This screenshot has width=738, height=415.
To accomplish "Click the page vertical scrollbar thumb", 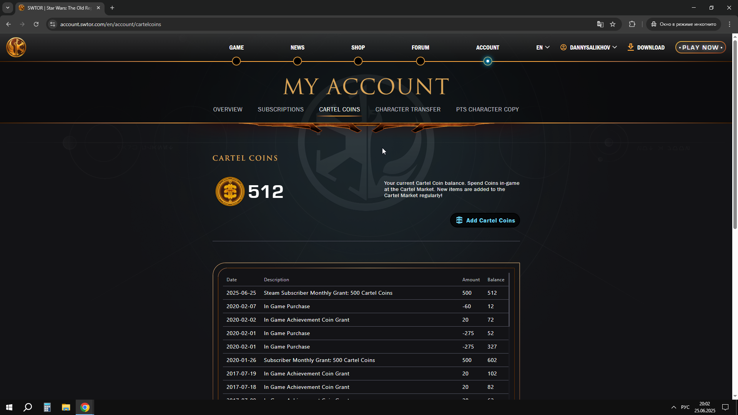I will 735,134.
